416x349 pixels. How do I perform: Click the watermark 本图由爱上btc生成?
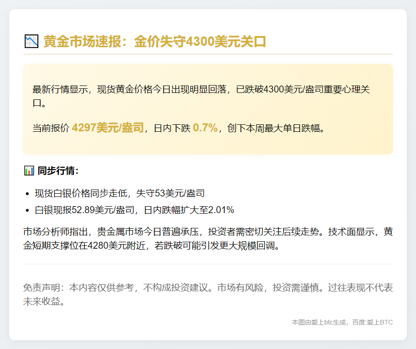(319, 322)
